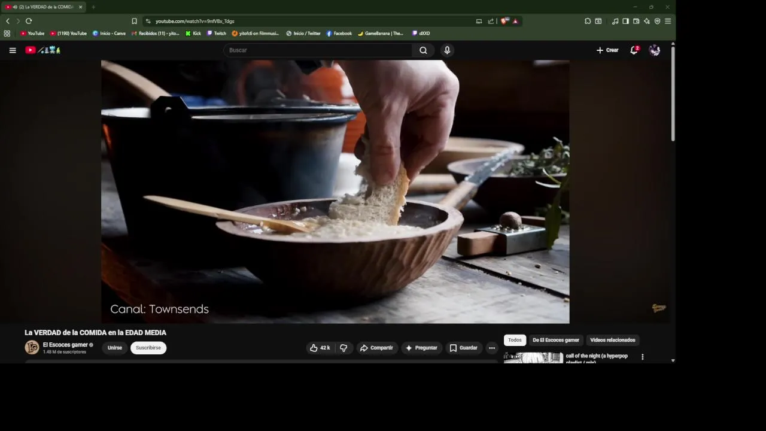Open the (1190) YouTube bookmark
The image size is (766, 431).
pos(68,34)
